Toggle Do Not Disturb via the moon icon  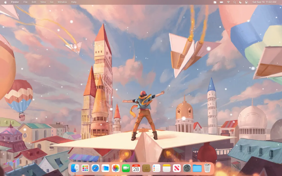[240, 2]
